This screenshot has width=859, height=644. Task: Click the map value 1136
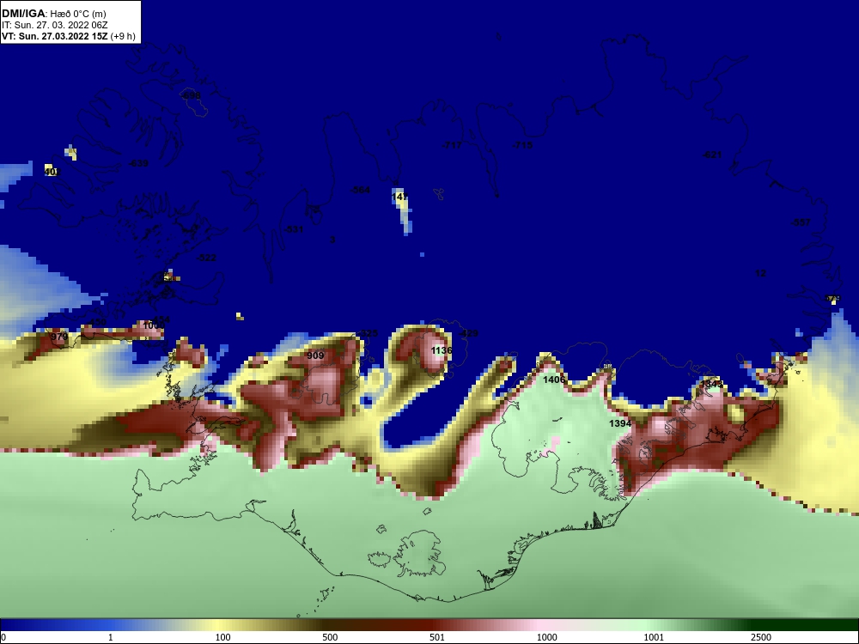point(442,350)
